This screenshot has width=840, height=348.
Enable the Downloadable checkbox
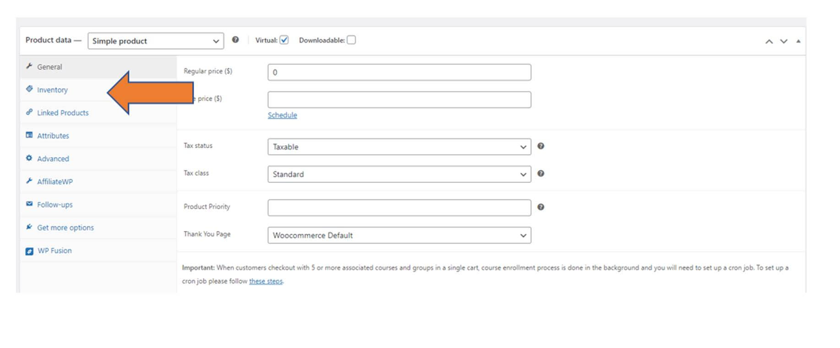tap(351, 40)
